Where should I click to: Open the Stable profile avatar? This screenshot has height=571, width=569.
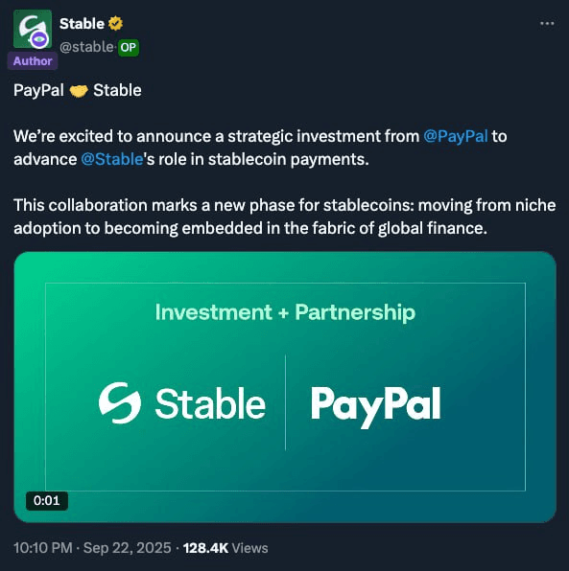click(33, 29)
